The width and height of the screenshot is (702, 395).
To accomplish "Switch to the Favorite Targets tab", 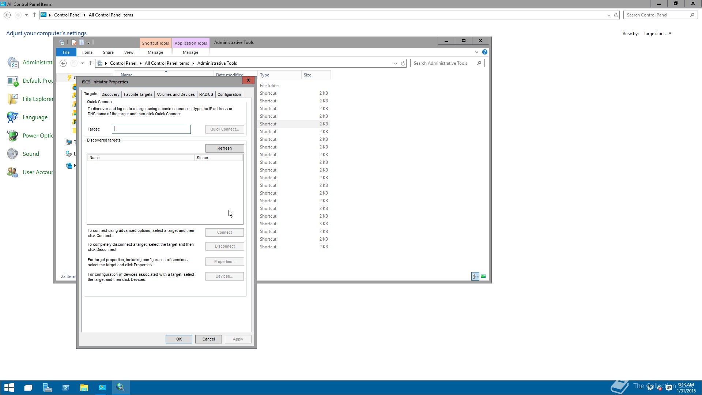I will (138, 94).
